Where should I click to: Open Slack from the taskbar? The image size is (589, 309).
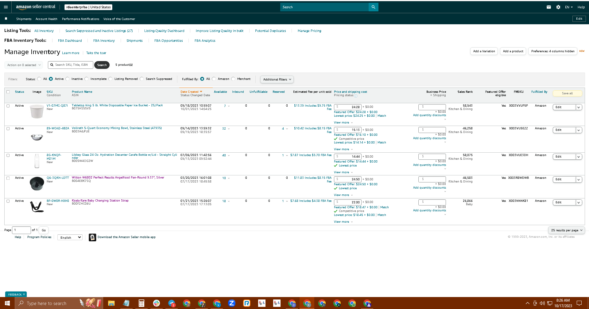pos(157,303)
